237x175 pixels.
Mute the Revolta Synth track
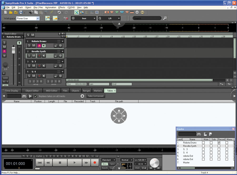[x=34, y=56]
